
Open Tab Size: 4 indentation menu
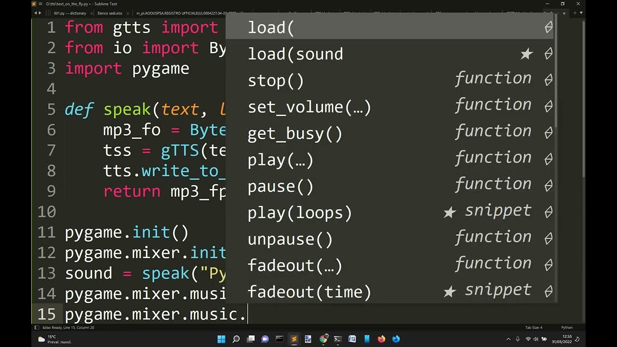pos(534,327)
